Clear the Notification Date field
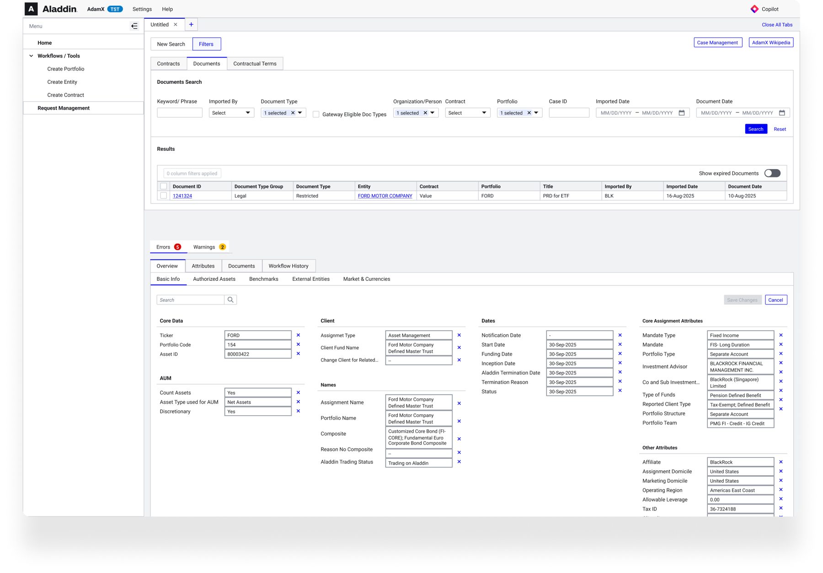This screenshot has width=823, height=573. click(620, 335)
